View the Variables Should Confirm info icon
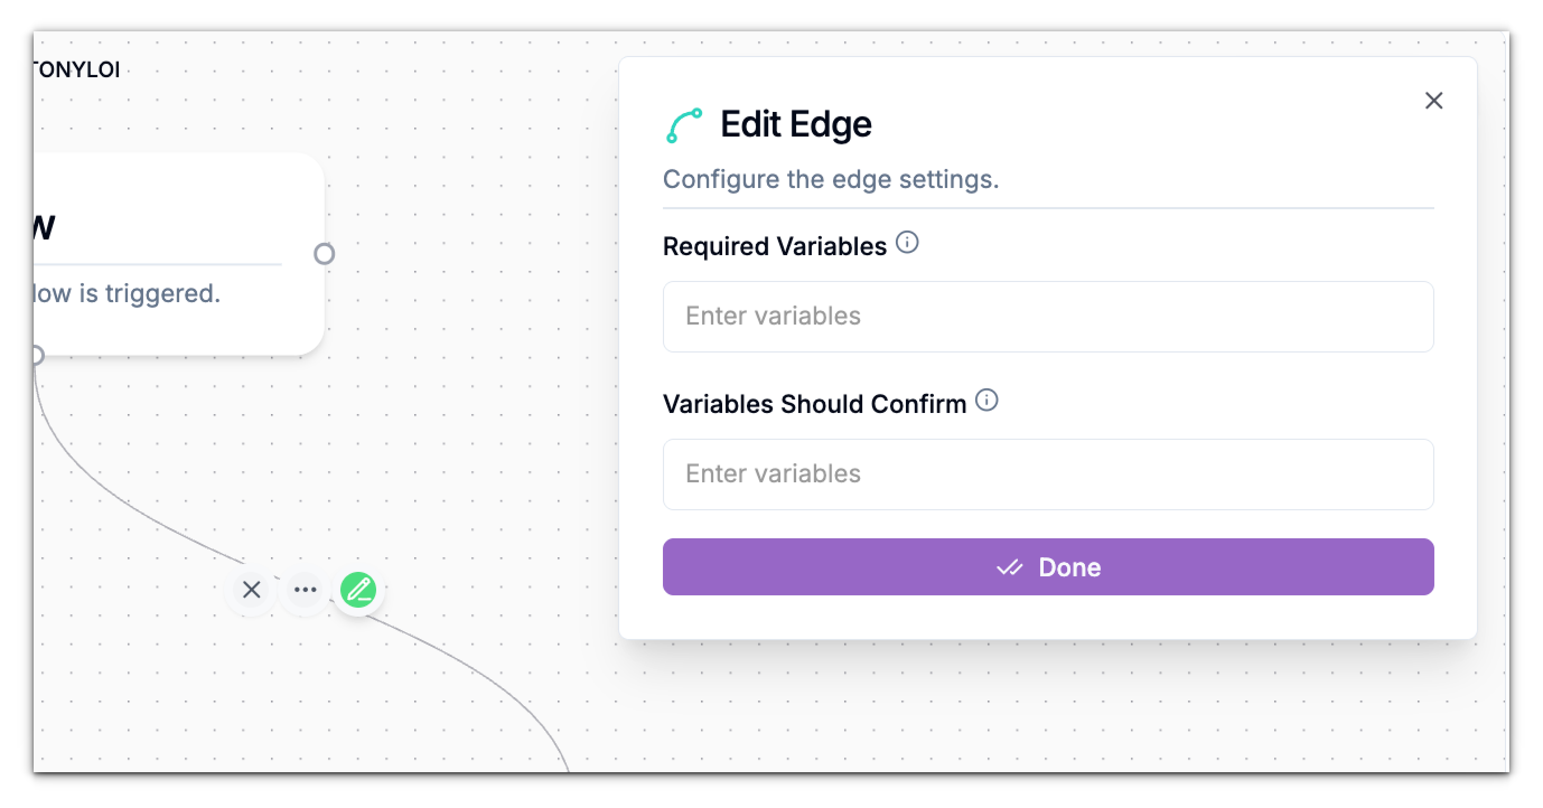The width and height of the screenshot is (1543, 808). click(987, 400)
